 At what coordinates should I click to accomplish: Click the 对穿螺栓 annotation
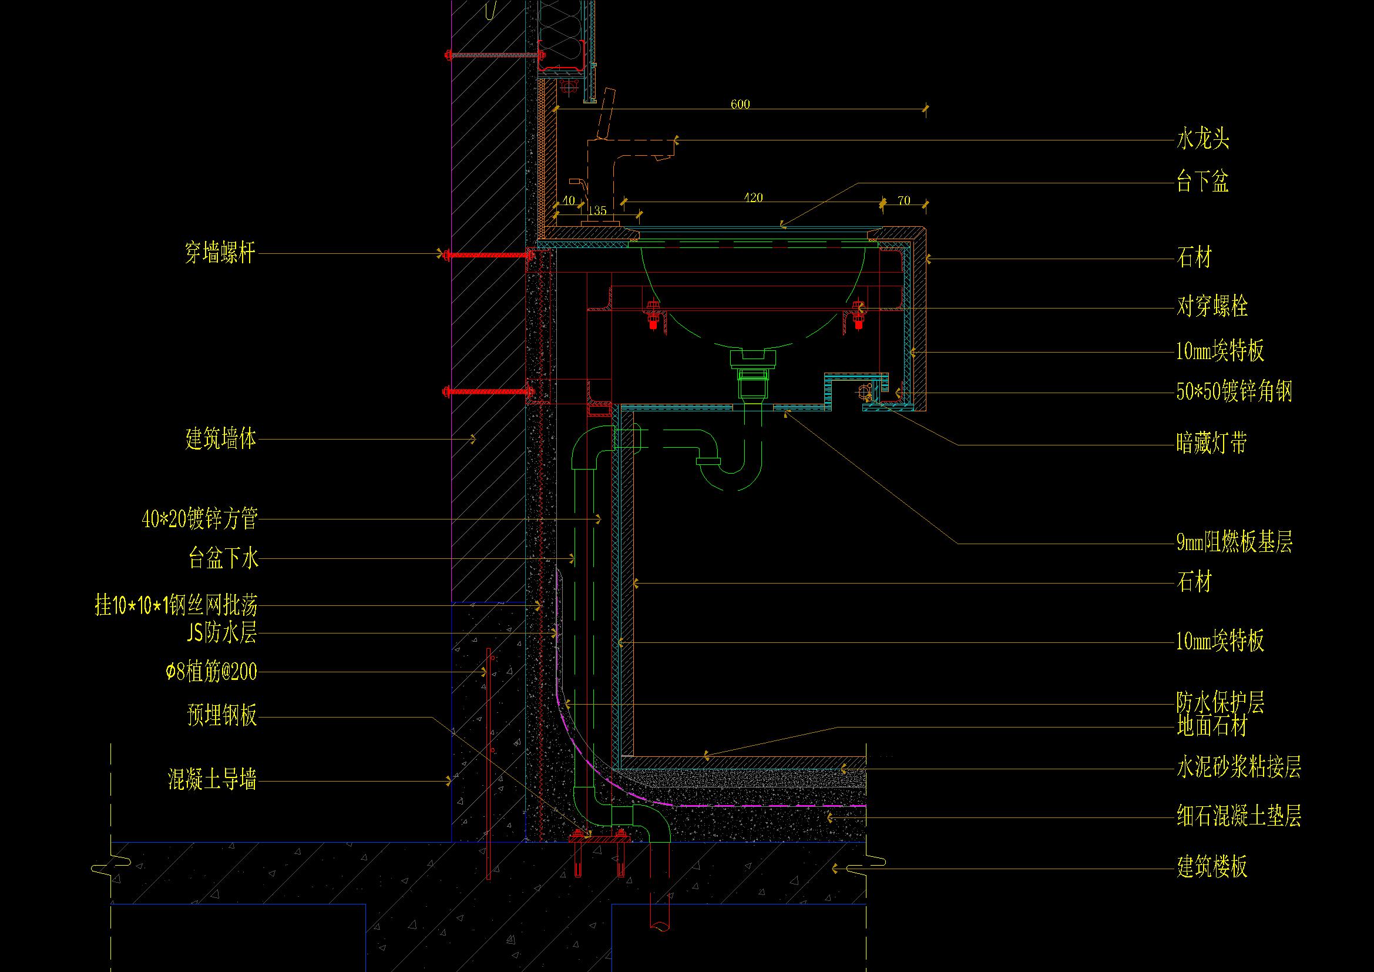1212,307
